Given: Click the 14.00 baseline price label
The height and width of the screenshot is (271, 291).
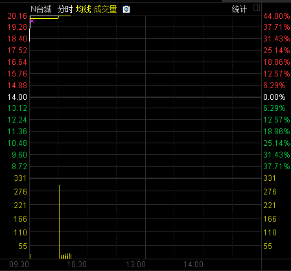Looking at the screenshot, I should [17, 97].
